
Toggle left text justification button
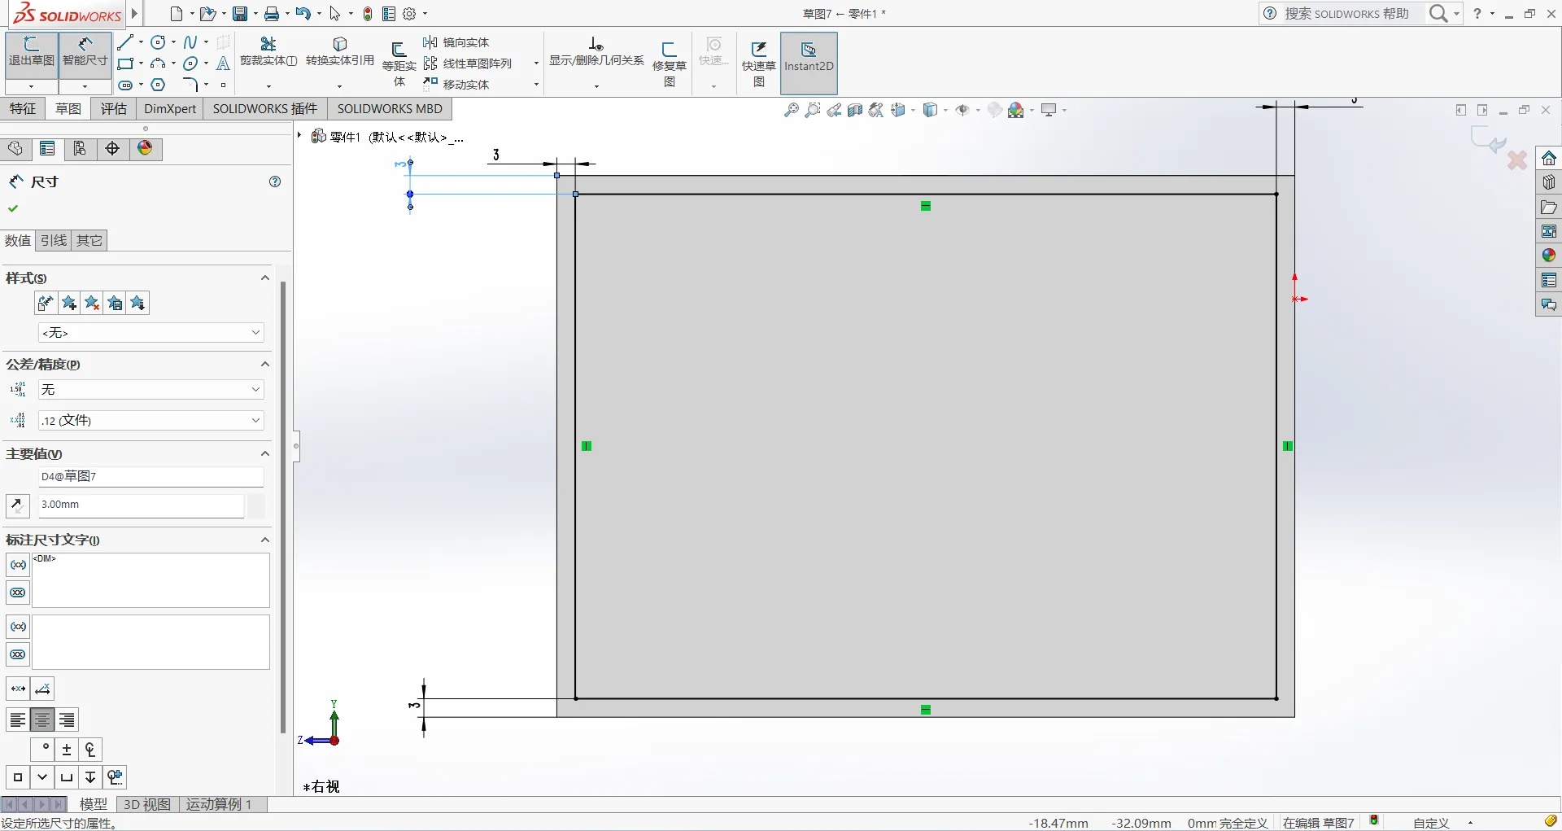point(18,720)
